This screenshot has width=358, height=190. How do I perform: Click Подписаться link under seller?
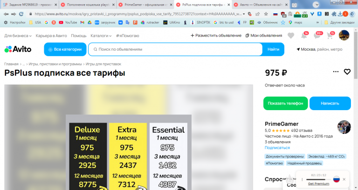[x=277, y=148]
